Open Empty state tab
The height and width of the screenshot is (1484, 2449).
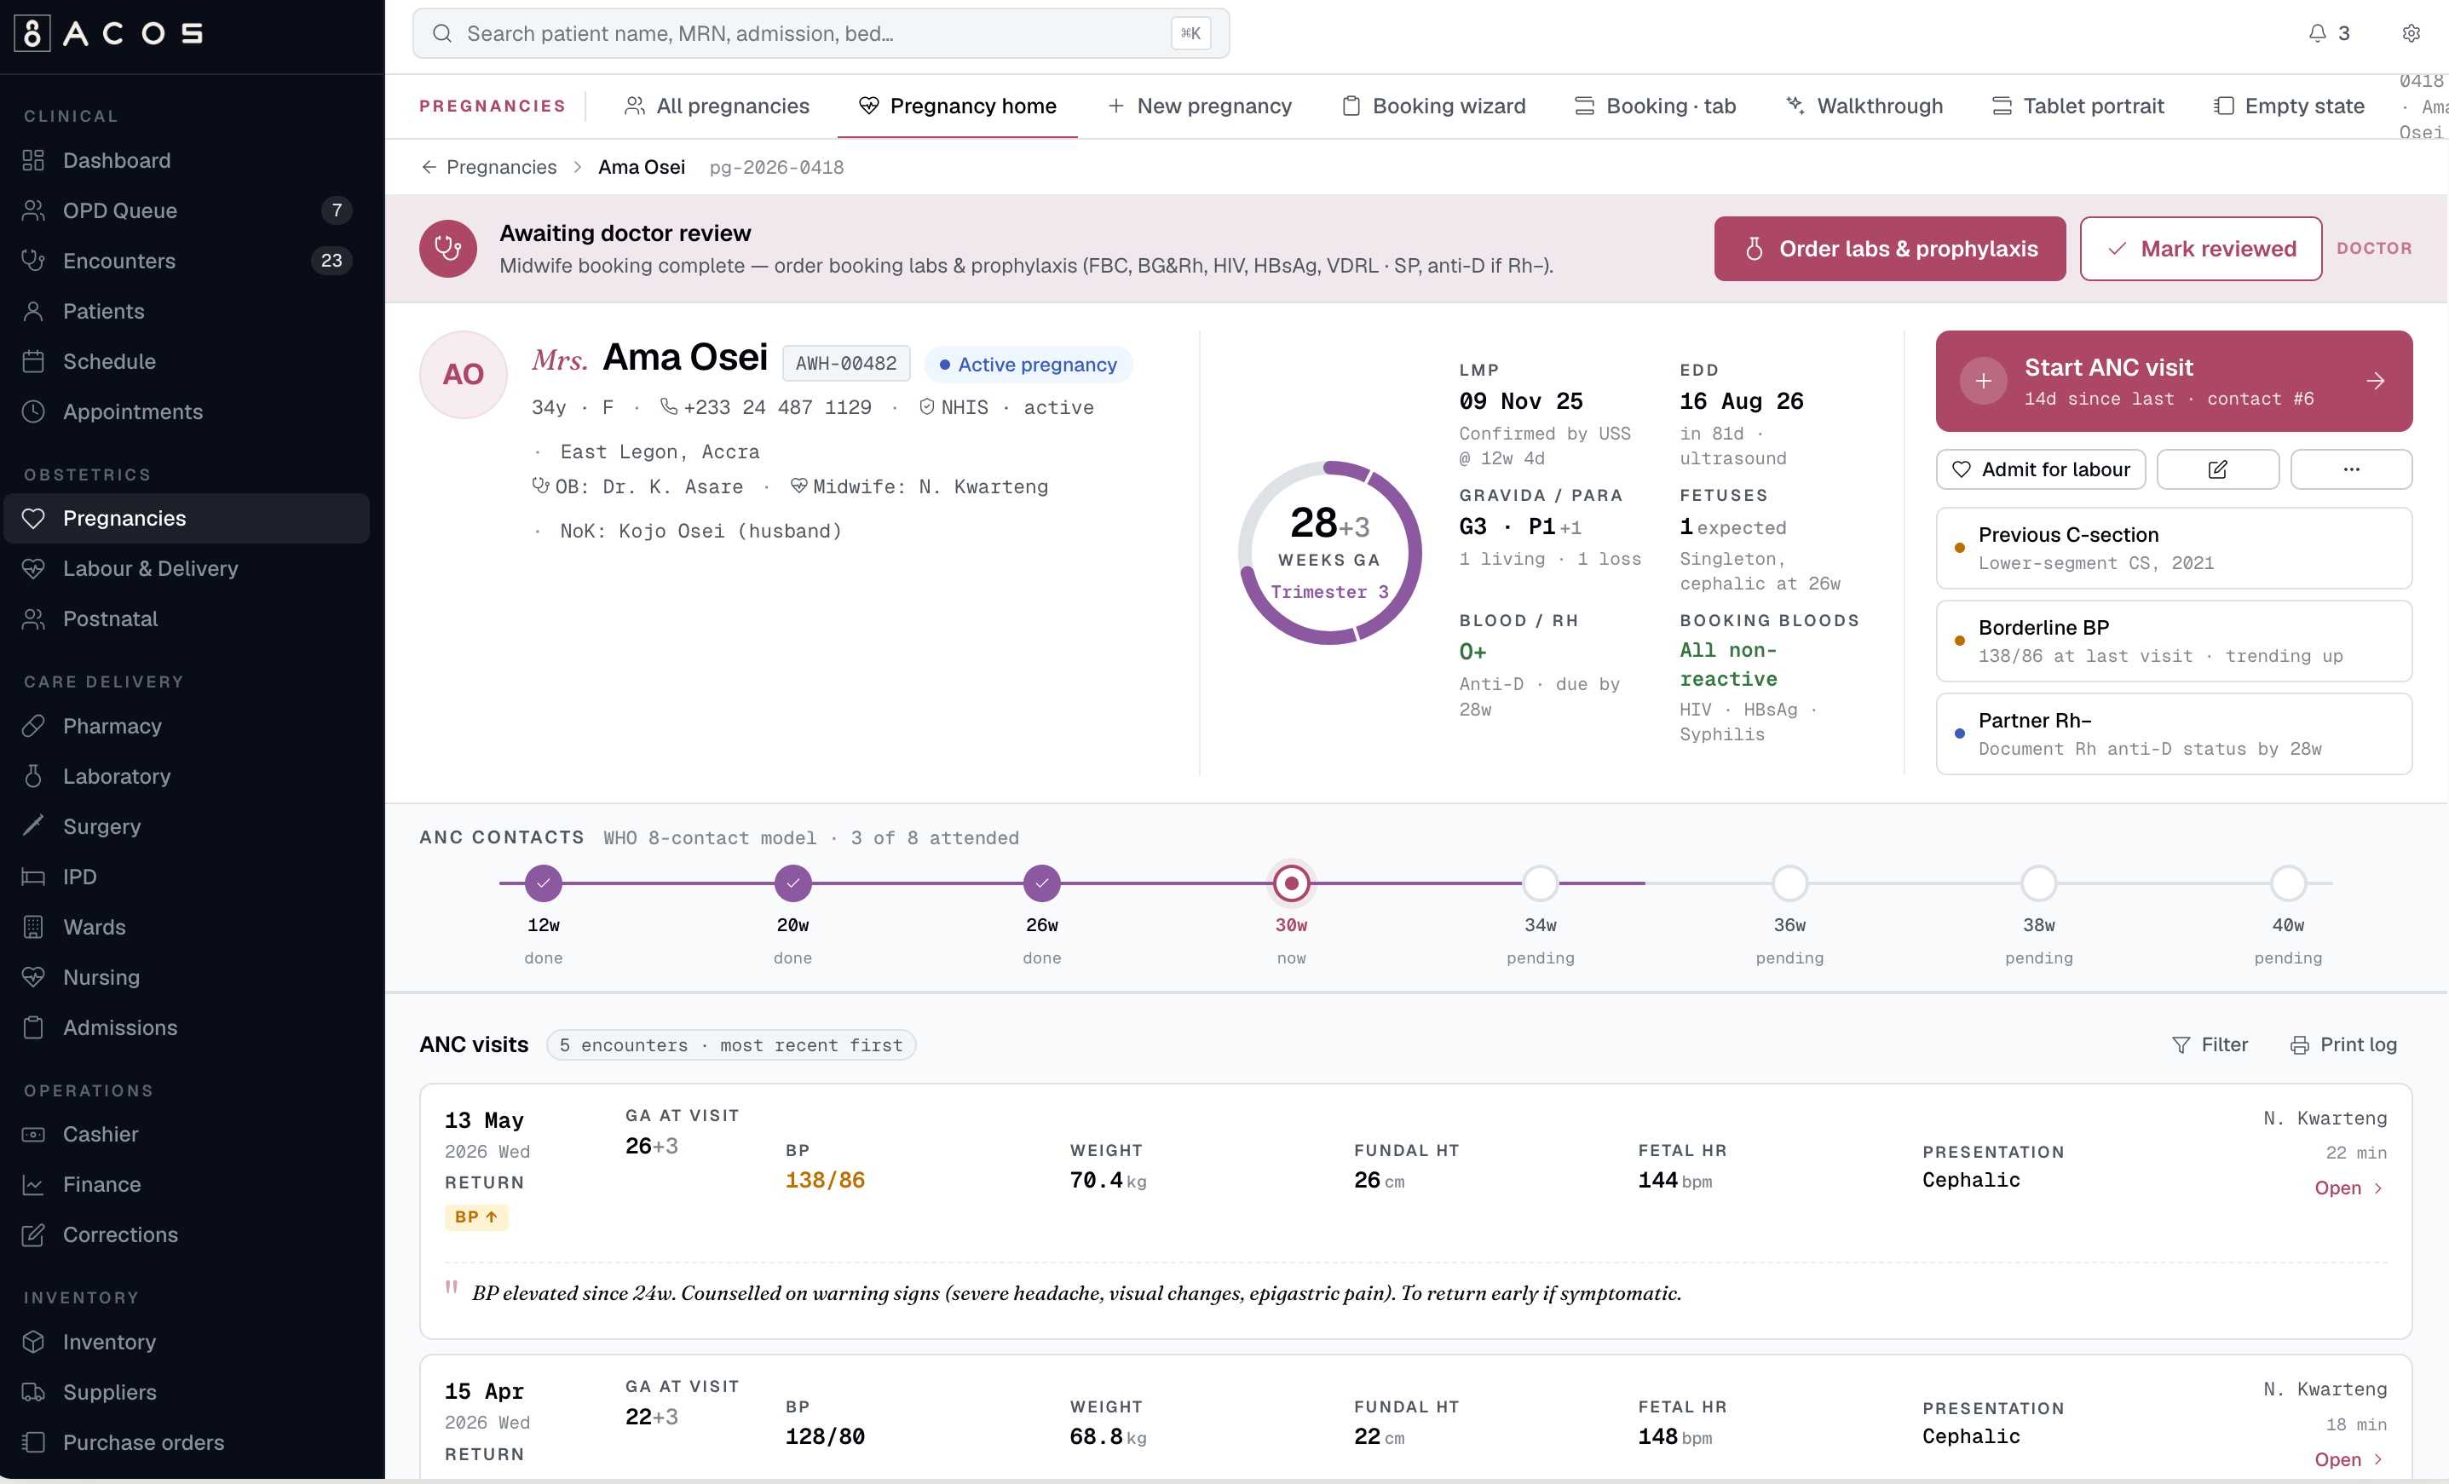tap(2289, 106)
